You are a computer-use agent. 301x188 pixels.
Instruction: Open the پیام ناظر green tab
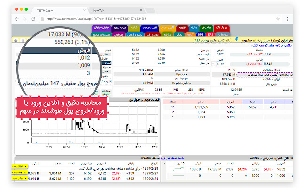pos(206,28)
